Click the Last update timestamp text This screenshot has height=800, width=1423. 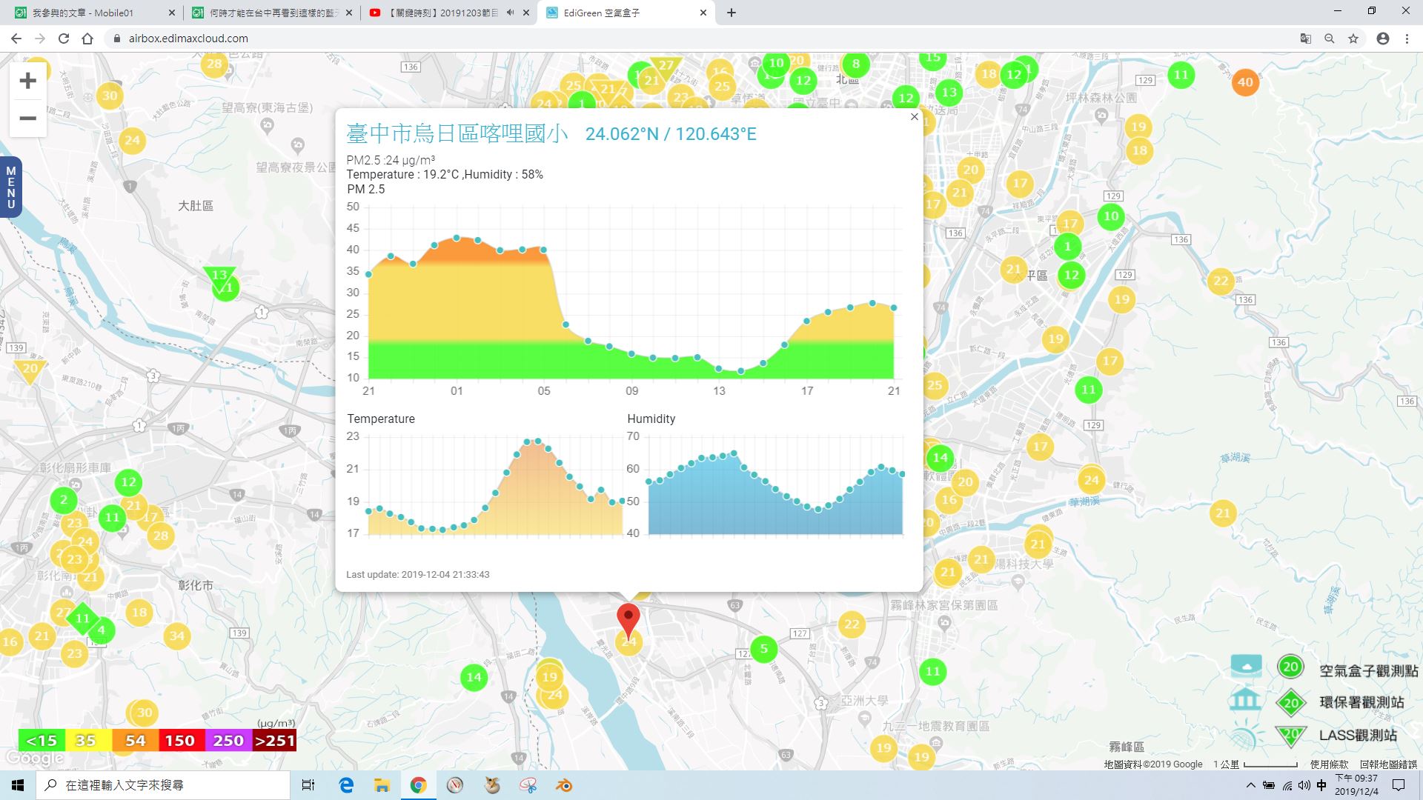tap(418, 575)
